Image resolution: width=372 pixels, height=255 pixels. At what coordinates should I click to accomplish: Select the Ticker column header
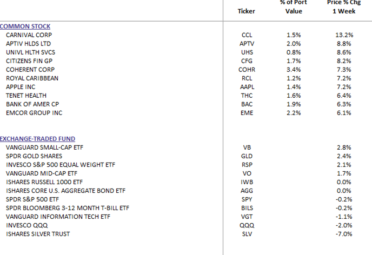click(246, 11)
